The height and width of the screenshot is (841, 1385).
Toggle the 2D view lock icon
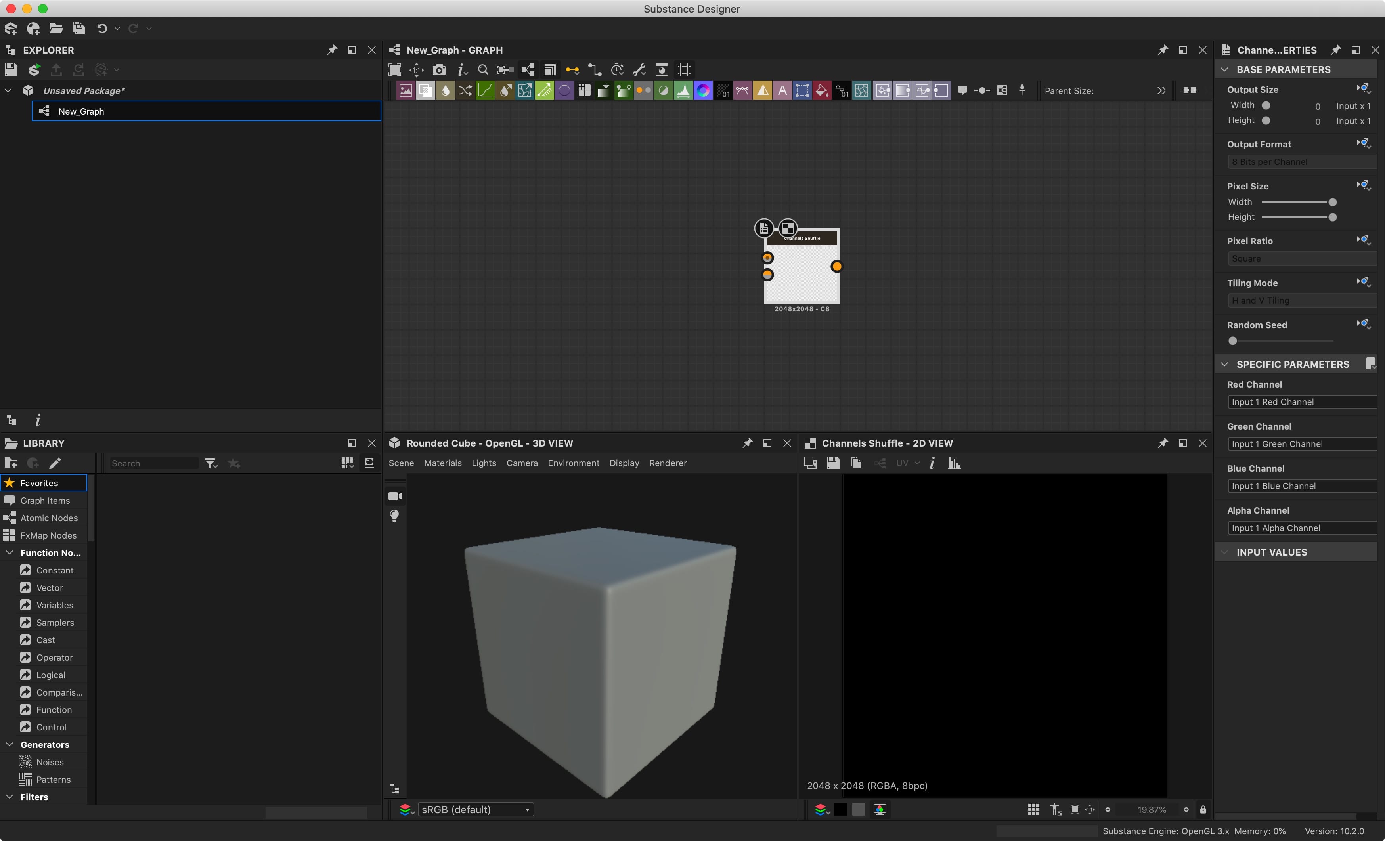coord(1203,810)
